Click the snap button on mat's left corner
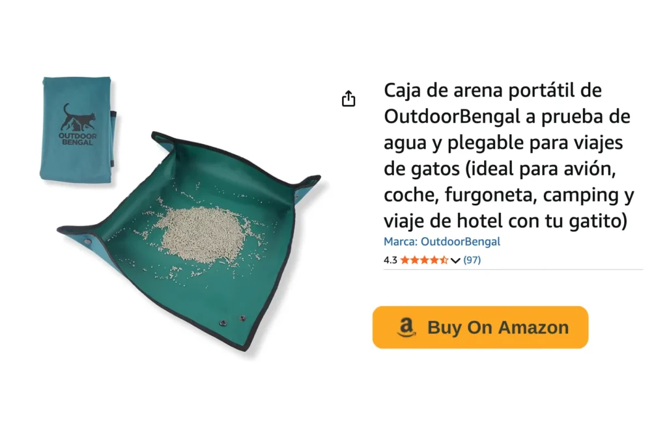 (88, 242)
